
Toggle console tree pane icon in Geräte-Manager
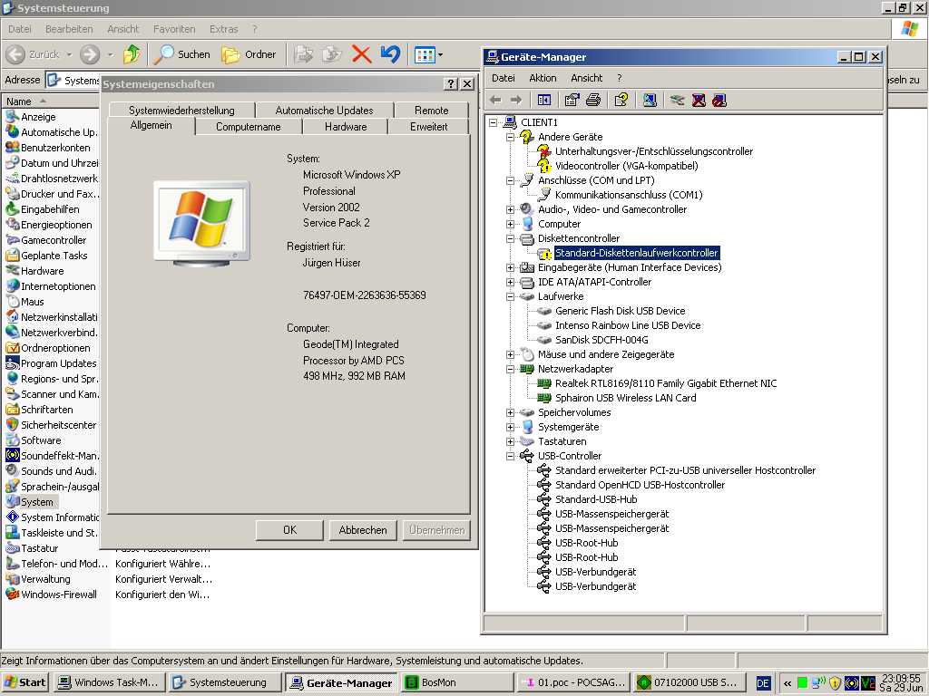click(544, 100)
